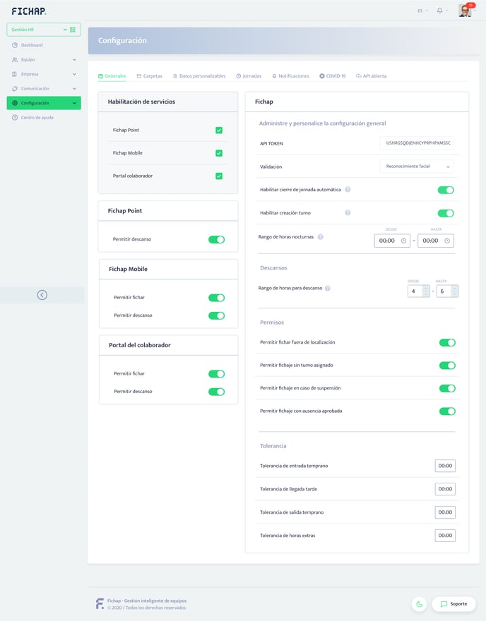
Task: Open the ES language selector
Action: [x=422, y=11]
